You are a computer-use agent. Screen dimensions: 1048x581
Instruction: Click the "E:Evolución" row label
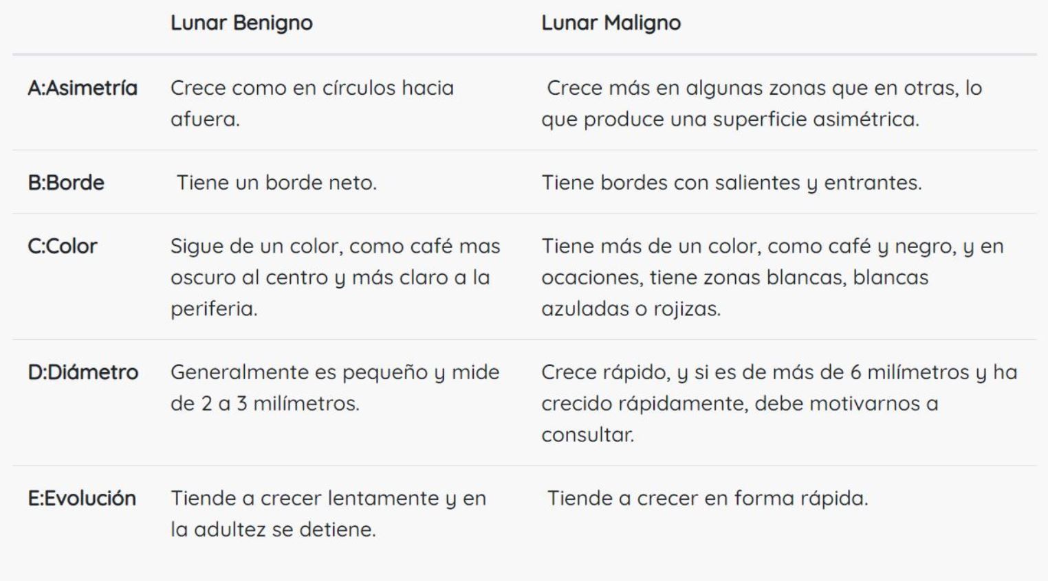[82, 498]
